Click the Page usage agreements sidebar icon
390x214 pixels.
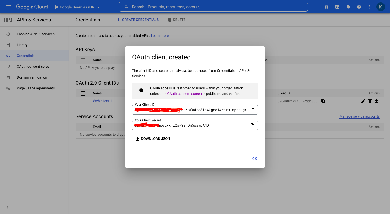coord(8,88)
